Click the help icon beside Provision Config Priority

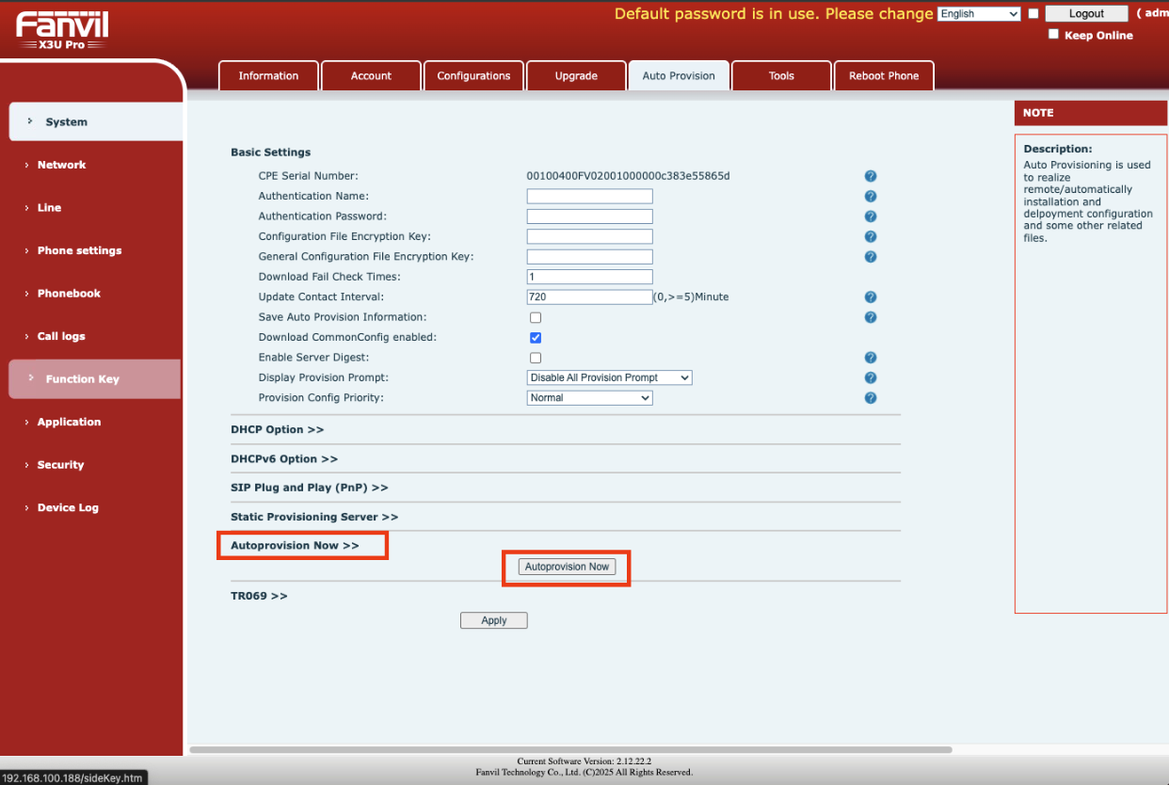coord(871,397)
